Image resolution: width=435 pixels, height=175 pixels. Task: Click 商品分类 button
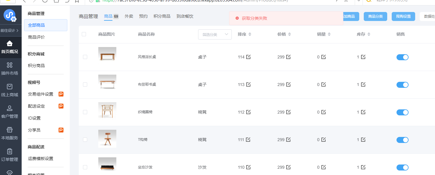click(375, 16)
